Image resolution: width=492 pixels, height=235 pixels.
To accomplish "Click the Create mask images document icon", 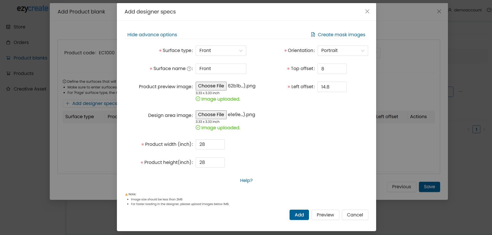I will [313, 35].
